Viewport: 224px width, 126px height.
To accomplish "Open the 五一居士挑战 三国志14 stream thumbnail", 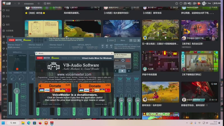I will pyautogui.click(x=160, y=30).
